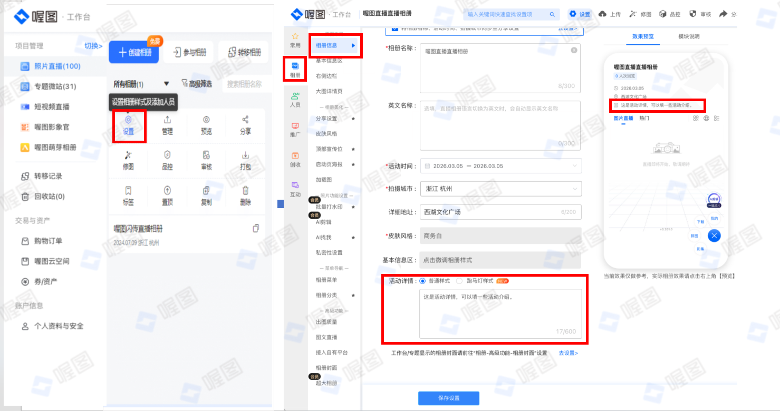The image size is (780, 411).
Task: Click the 删除 delete trash icon
Action: point(245,190)
